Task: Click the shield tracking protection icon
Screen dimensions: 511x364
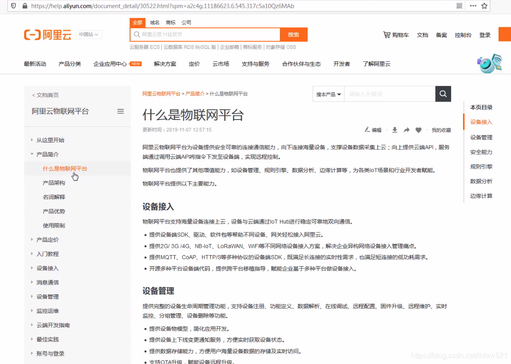Action: tap(13, 6)
